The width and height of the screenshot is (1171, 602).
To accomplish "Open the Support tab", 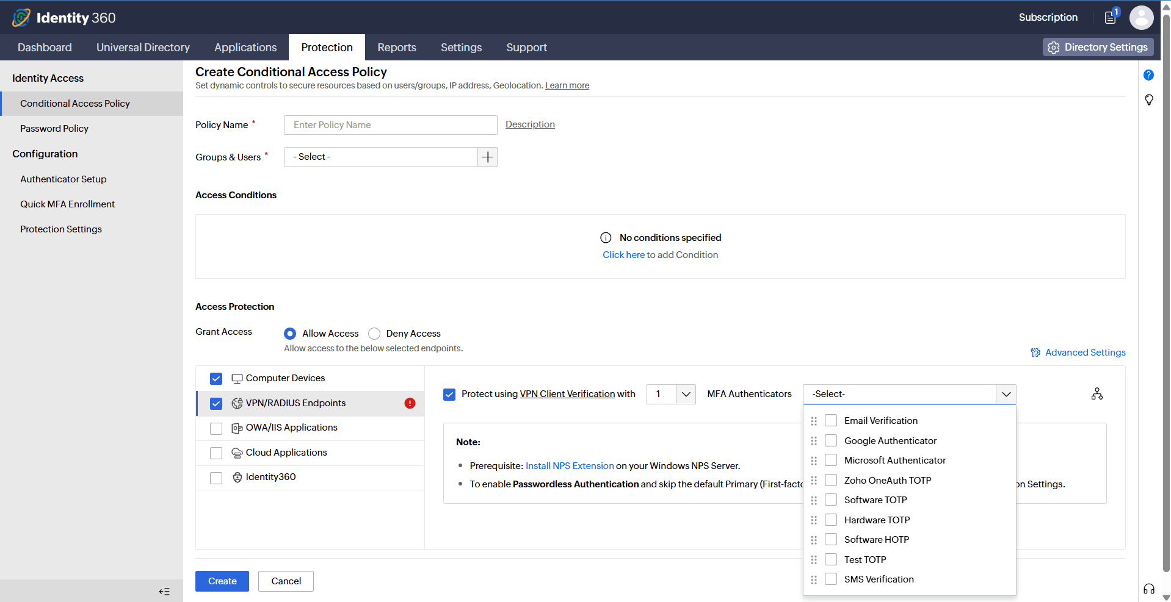I will click(x=526, y=48).
